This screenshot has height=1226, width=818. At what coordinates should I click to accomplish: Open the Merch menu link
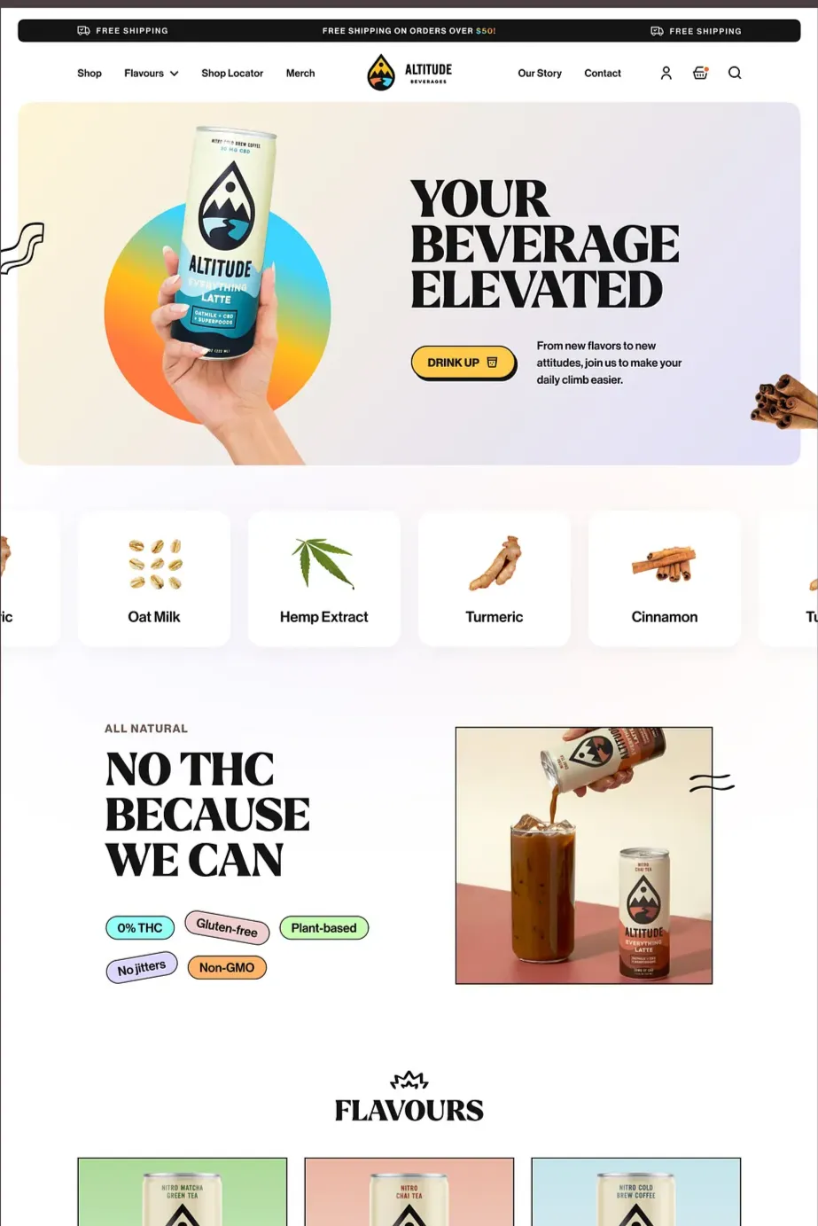tap(300, 73)
